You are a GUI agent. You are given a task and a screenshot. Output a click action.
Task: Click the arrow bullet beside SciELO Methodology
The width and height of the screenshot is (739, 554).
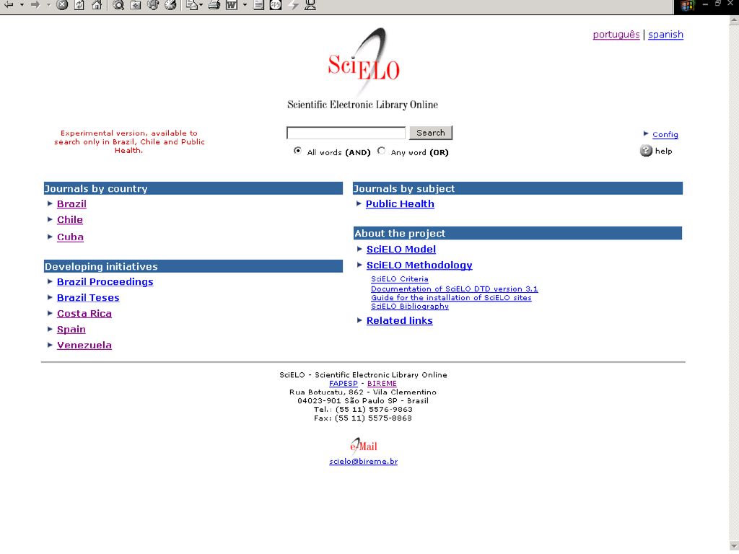(359, 265)
